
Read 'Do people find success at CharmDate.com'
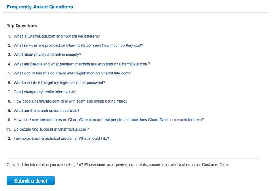pos(51,129)
